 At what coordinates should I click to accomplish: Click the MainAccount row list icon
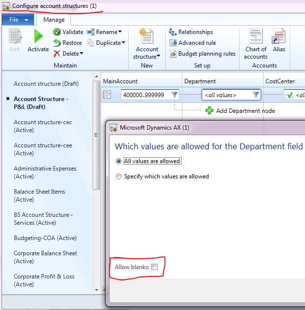coord(107,95)
